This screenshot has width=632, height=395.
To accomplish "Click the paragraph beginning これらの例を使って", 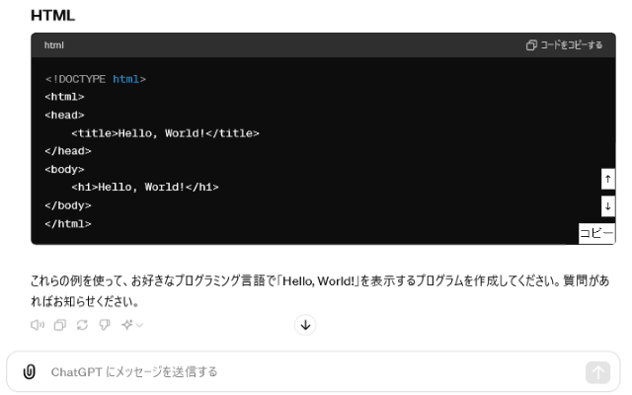I will click(x=320, y=291).
